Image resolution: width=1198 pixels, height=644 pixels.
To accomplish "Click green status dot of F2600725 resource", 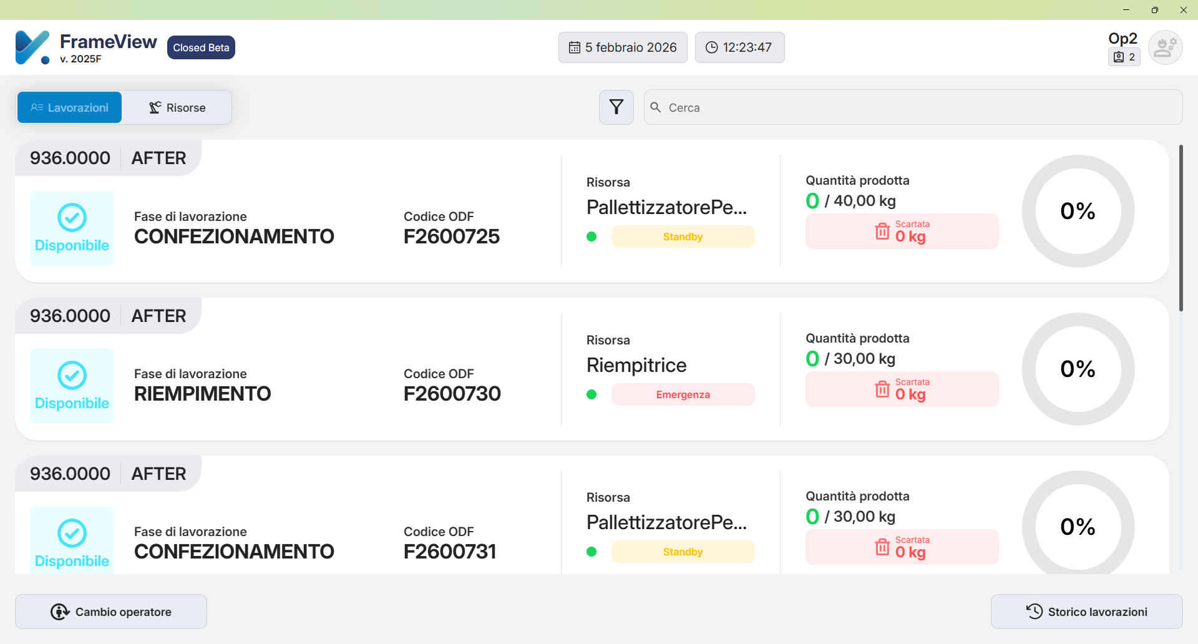I will pos(592,237).
